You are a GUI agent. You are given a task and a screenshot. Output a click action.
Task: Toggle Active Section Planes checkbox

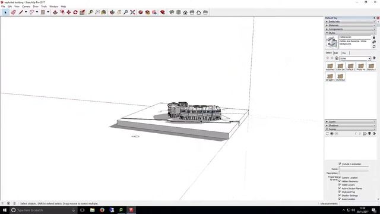tap(340, 188)
